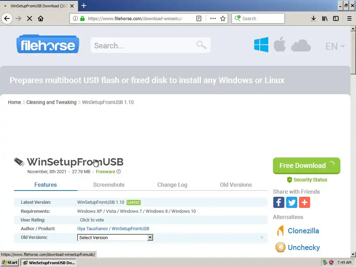The width and height of the screenshot is (356, 267).
Task: Open more sharing options plus icon
Action: tap(305, 202)
